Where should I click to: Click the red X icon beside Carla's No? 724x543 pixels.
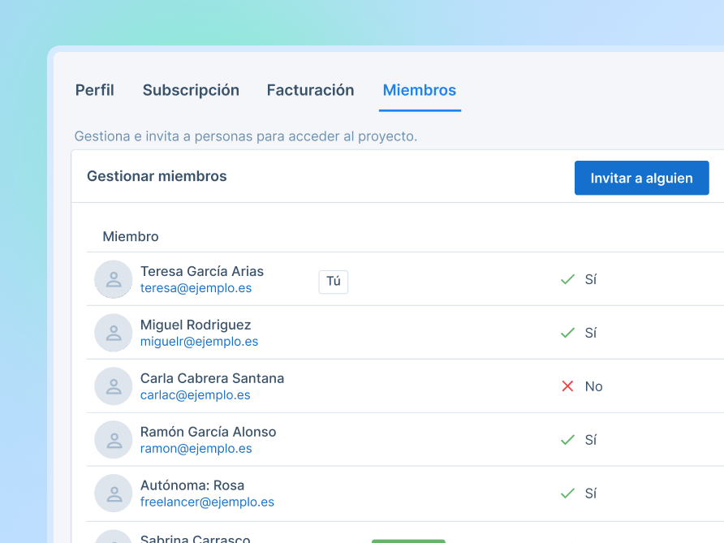click(567, 386)
